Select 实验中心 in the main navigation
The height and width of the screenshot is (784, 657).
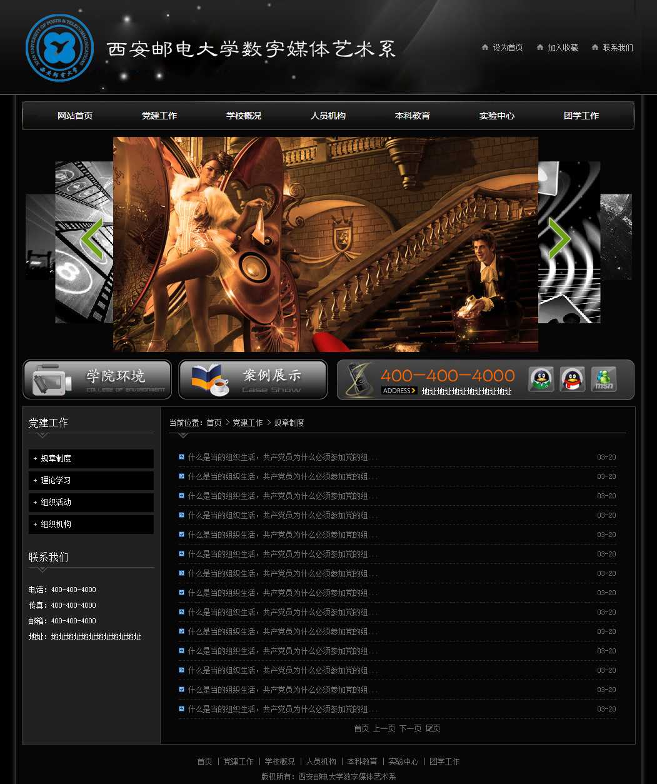pos(497,116)
